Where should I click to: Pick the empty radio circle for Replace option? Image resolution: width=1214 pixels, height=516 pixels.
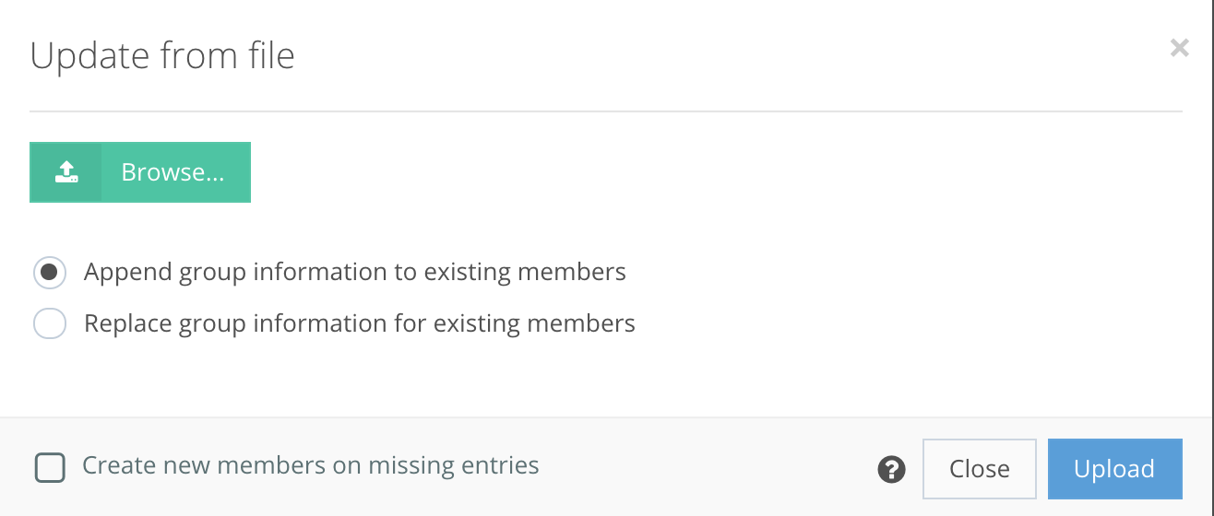[50, 324]
